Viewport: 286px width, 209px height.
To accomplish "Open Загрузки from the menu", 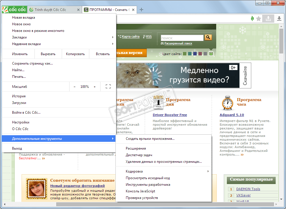I will tap(59, 103).
